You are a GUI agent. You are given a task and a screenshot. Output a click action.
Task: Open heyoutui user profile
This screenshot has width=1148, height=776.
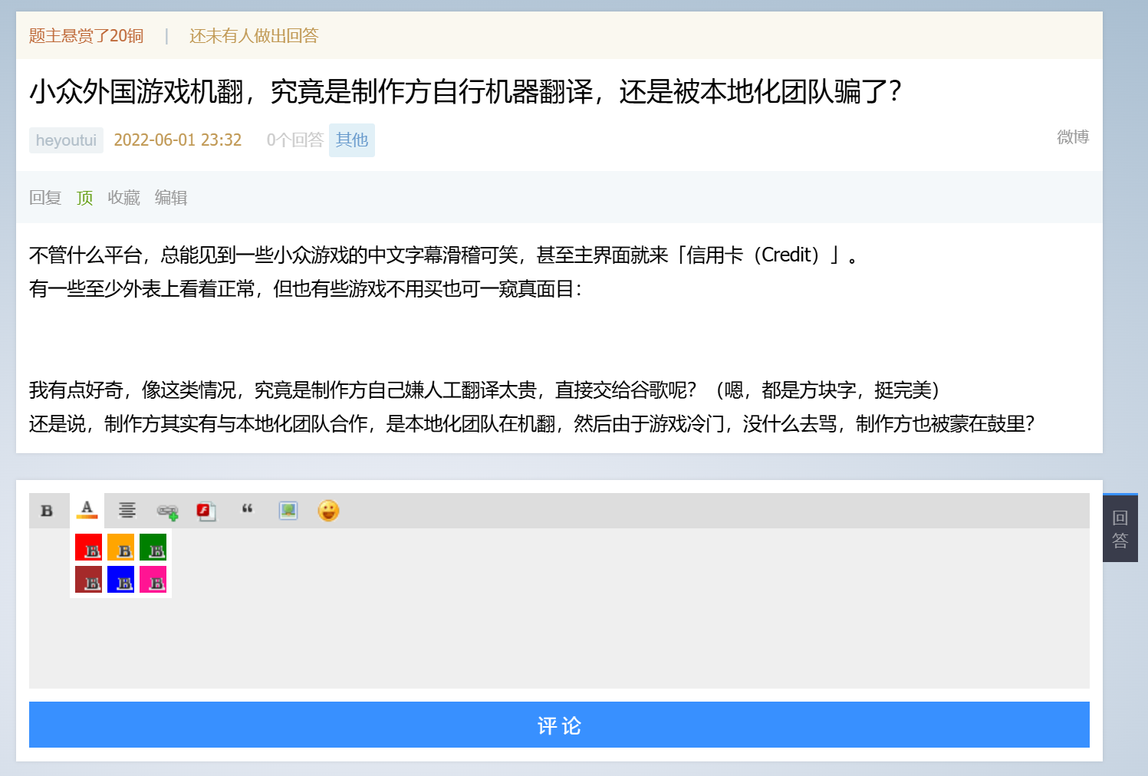pos(66,140)
